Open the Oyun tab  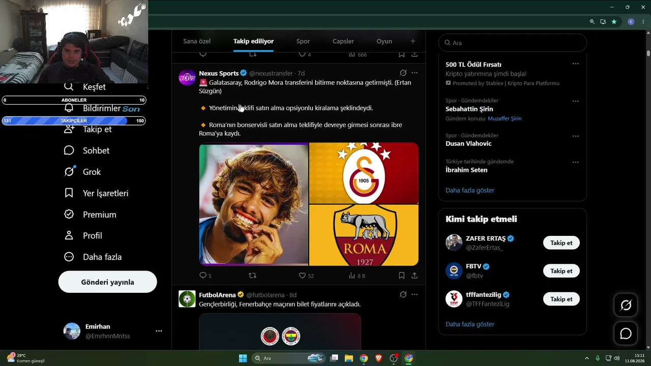pos(384,41)
